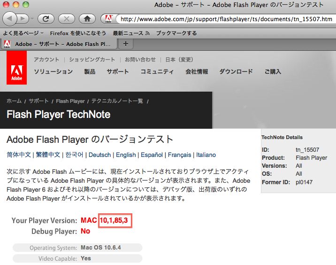The width and height of the screenshot is (336, 265).
Task: Close the browser window with red button
Action: point(6,5)
